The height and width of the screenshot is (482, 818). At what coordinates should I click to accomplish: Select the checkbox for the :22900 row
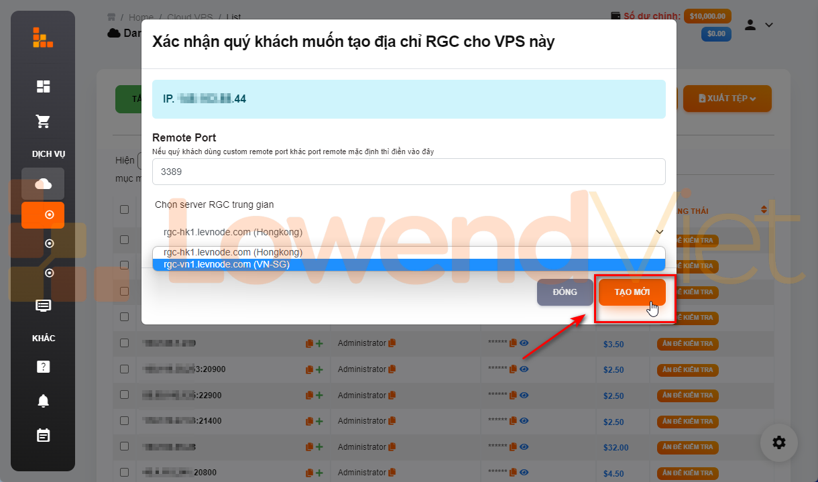pos(124,396)
